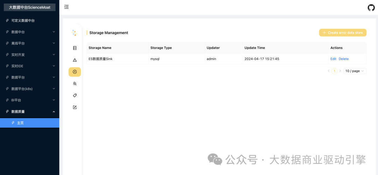Open the user search icon in inner sidebar
The width and height of the screenshot is (378, 175).
click(x=75, y=83)
